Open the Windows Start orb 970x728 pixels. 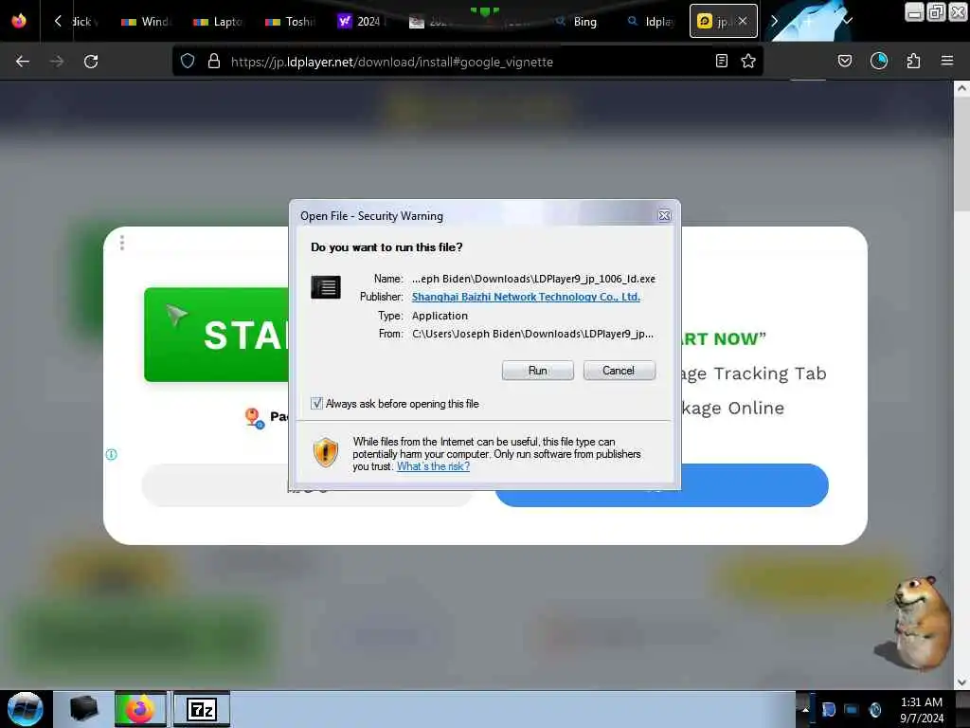pos(26,709)
